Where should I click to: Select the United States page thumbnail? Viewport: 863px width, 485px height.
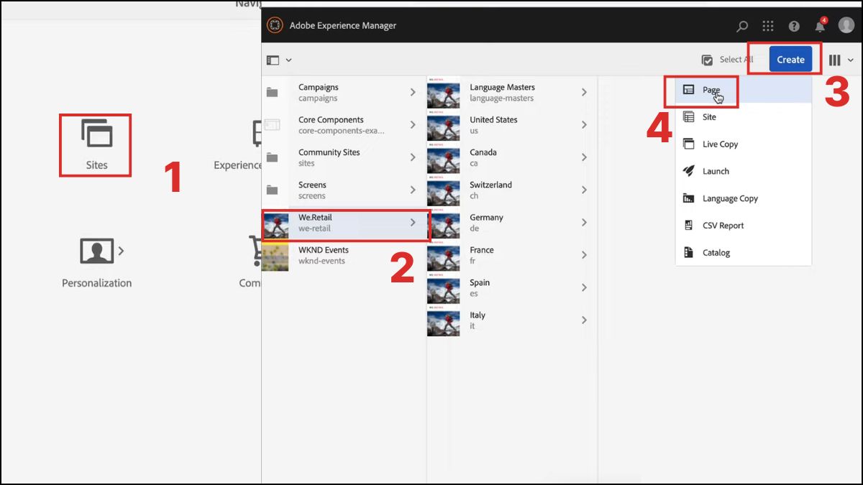click(x=443, y=125)
